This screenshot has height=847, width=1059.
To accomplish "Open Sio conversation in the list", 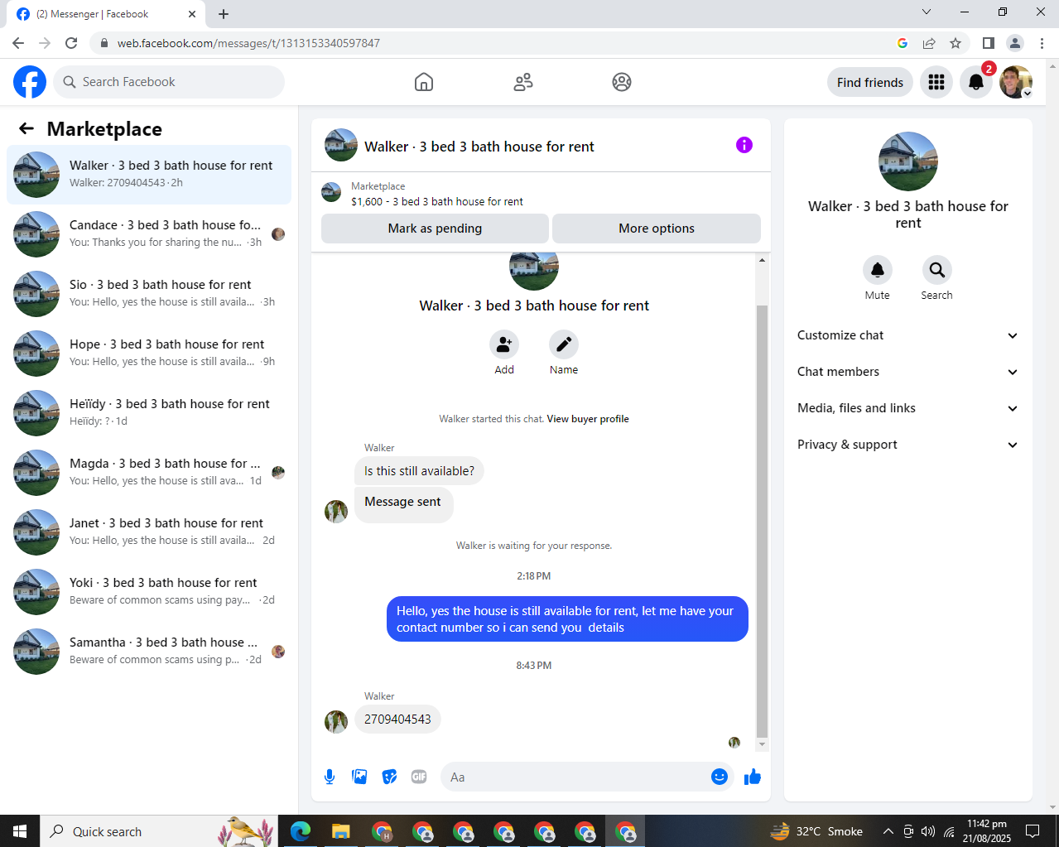I will (149, 294).
